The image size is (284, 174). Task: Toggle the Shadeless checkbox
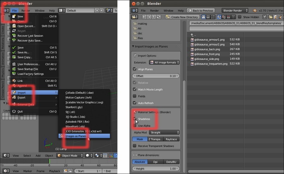(x=134, y=119)
